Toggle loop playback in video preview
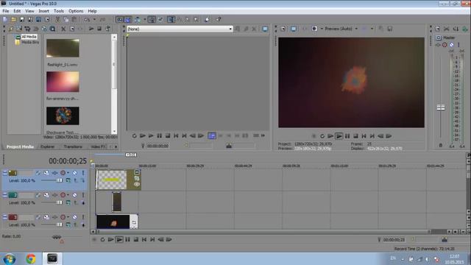Viewport: 471px width, 265px height. (322, 136)
